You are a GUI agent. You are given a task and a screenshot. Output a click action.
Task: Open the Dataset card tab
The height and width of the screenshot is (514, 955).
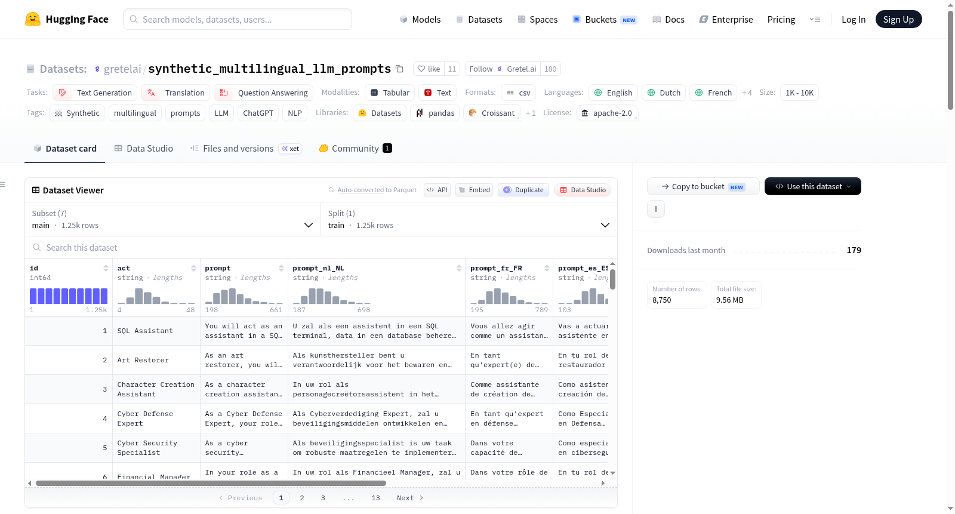pos(65,148)
